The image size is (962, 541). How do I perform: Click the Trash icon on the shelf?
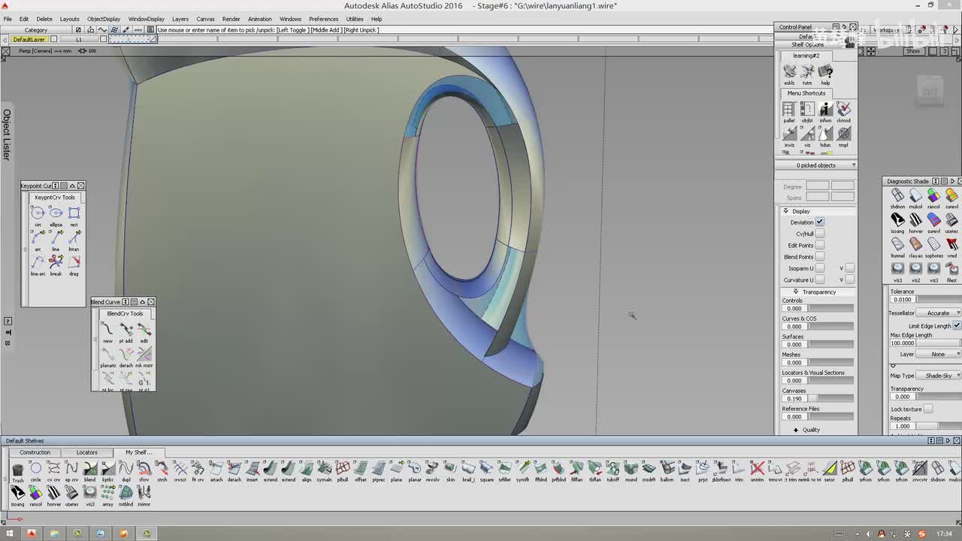coord(17,470)
